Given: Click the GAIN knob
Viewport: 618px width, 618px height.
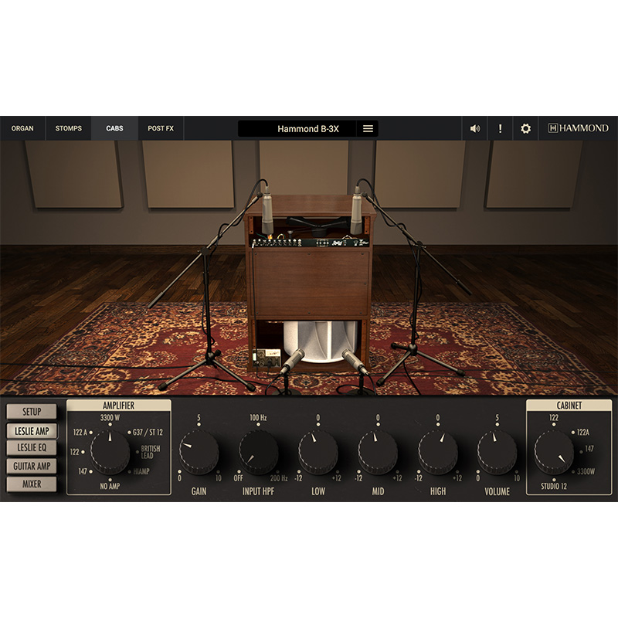Looking at the screenshot, I should pyautogui.click(x=199, y=452).
